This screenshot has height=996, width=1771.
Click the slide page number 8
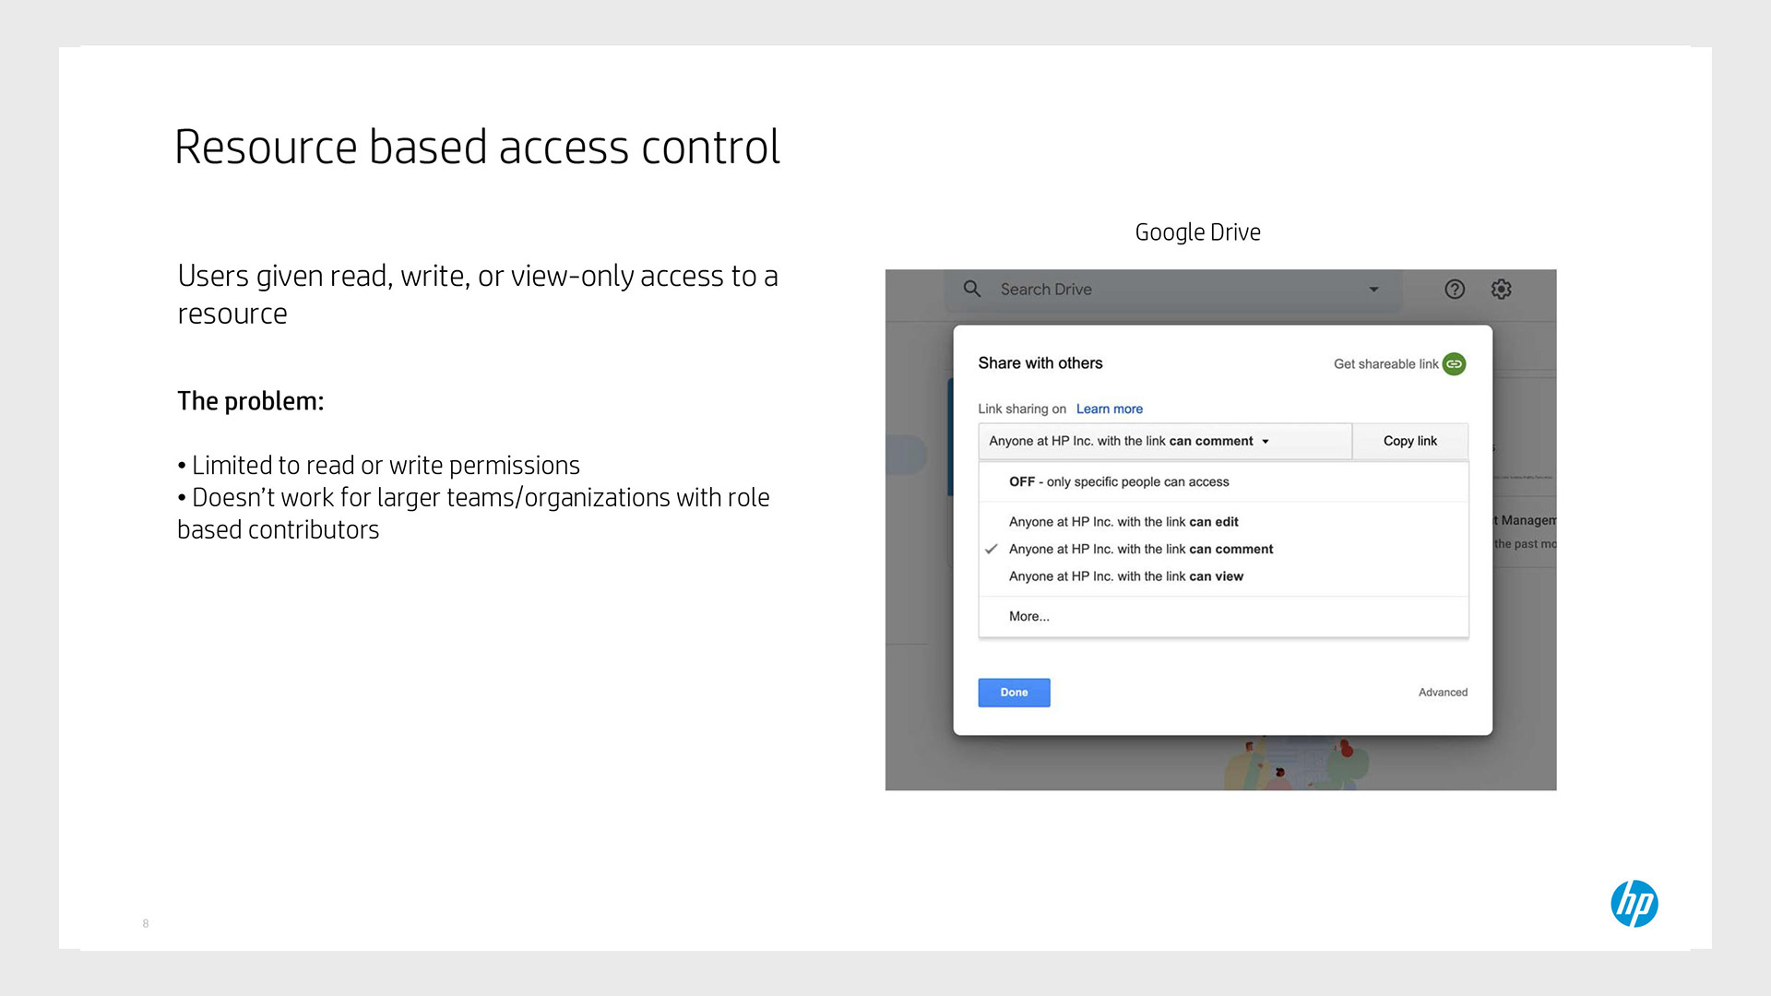146,923
